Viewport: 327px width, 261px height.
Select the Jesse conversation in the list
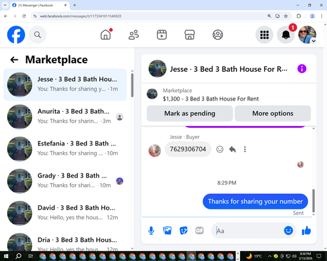coord(65,85)
